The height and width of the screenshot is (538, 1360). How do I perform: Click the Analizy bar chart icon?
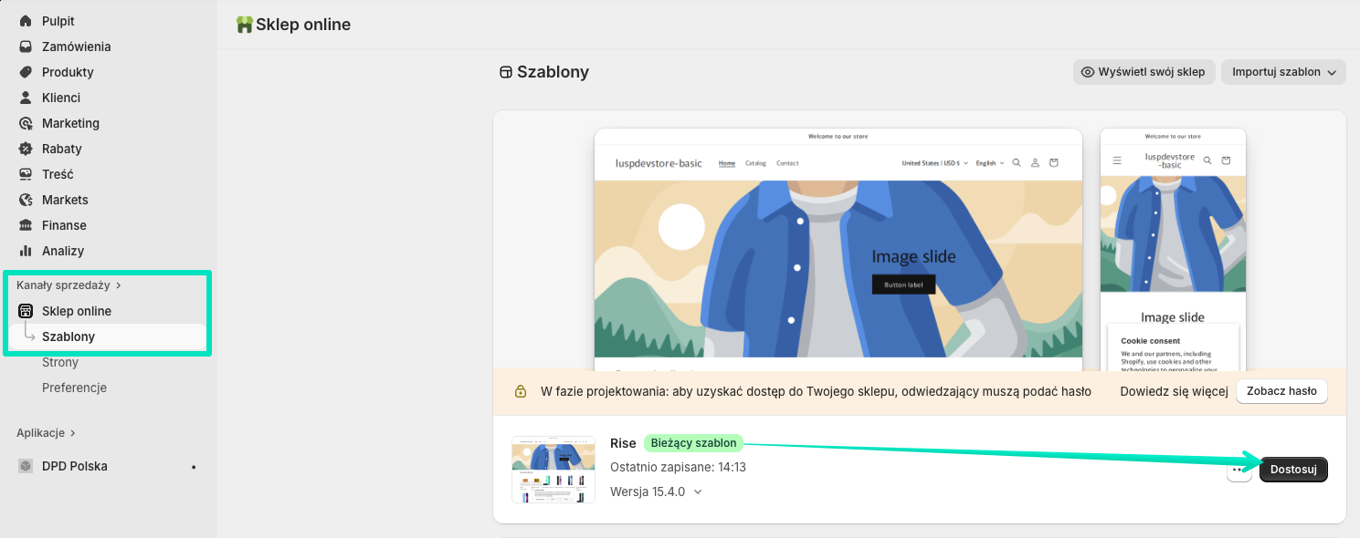(x=26, y=251)
